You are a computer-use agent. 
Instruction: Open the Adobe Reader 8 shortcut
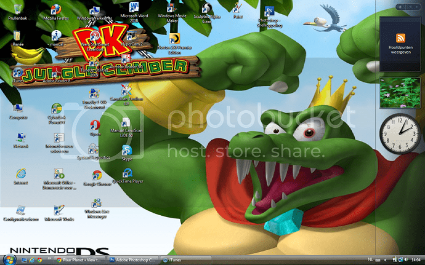tap(57, 74)
